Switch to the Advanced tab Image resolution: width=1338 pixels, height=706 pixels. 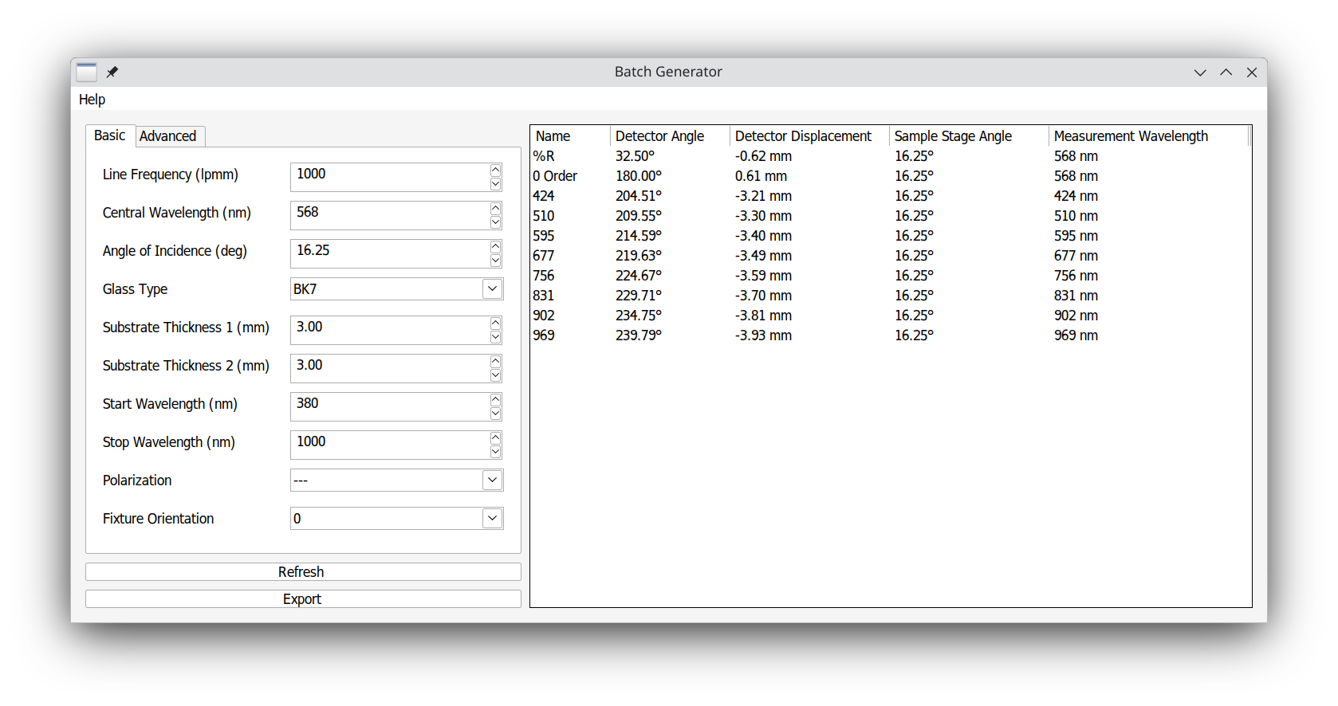[168, 136]
